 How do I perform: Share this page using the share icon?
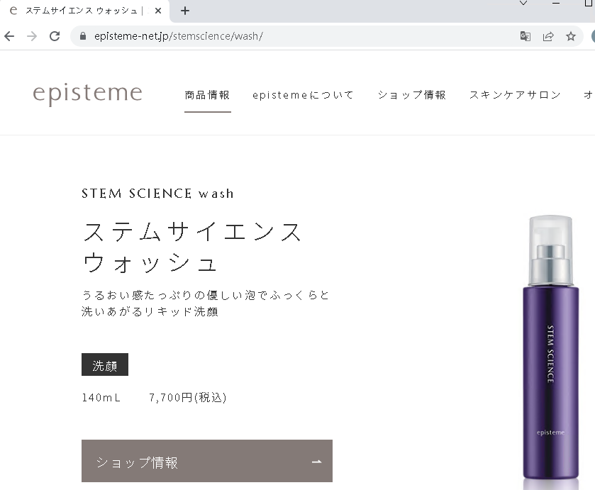coord(548,36)
